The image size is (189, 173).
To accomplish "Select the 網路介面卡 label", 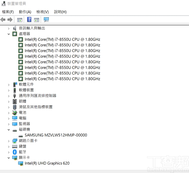I will 28,141.
